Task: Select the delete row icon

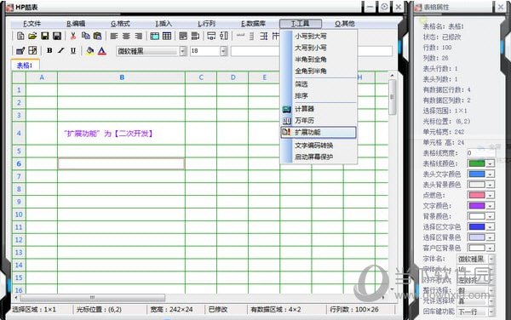Action: click(x=211, y=36)
